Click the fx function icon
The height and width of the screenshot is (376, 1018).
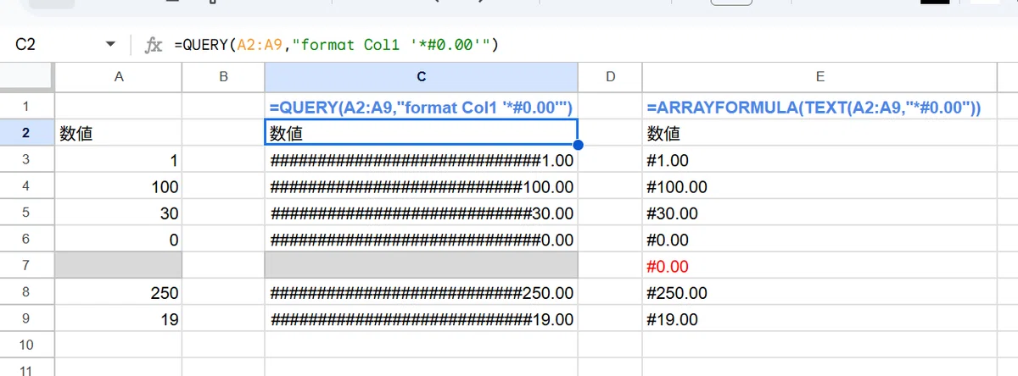point(154,45)
